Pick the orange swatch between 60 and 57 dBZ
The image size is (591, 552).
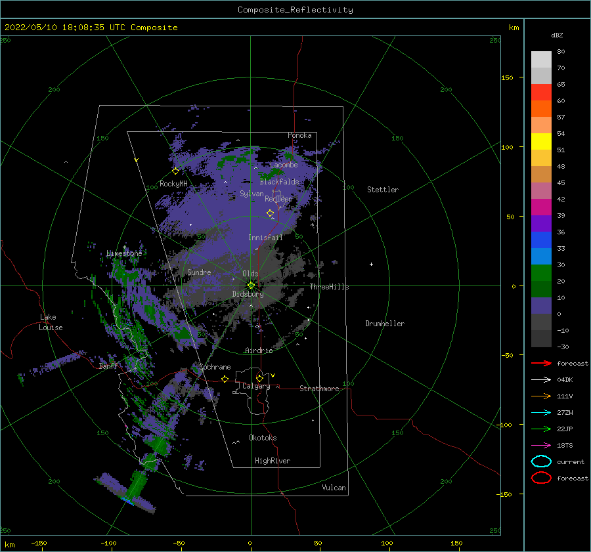tap(541, 109)
